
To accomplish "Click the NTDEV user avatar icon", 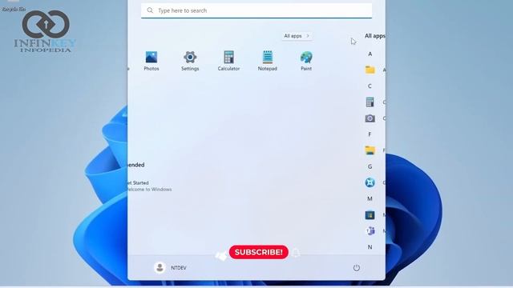I will point(160,268).
